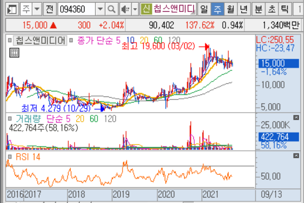Click the 칩스앤미디어 chart legend label
The image size is (304, 203).
tap(40, 40)
